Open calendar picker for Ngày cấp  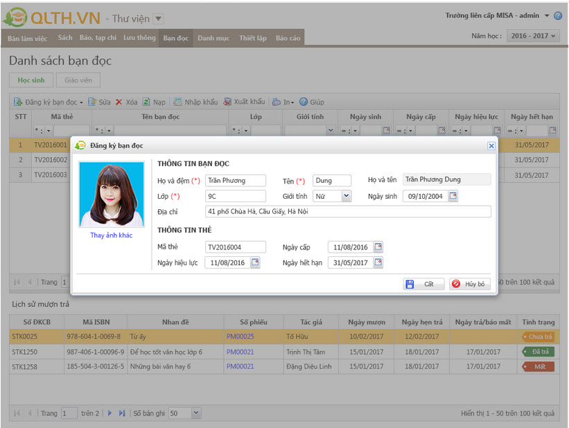[x=378, y=247]
